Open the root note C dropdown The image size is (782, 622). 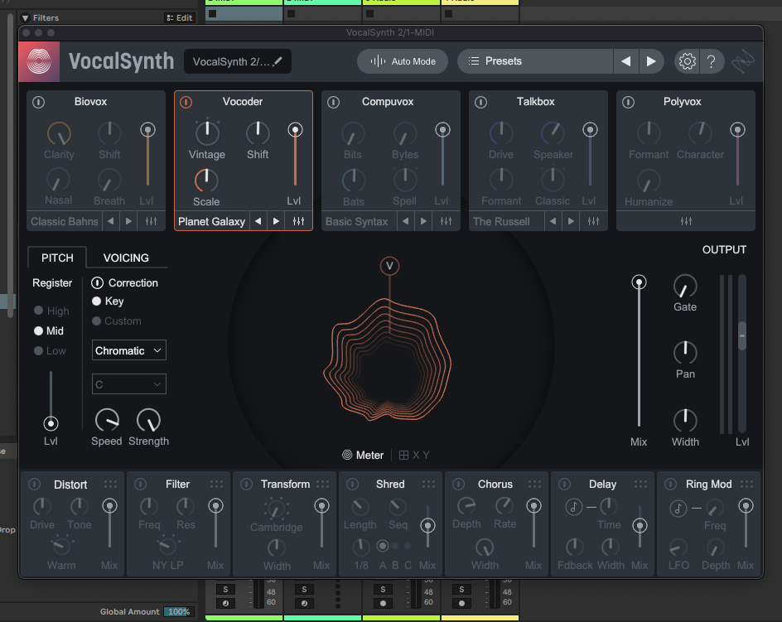coord(128,383)
